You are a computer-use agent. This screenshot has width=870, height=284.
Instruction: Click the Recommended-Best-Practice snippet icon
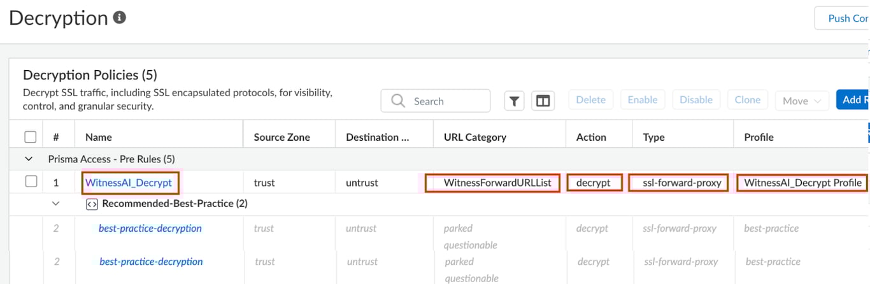[91, 204]
